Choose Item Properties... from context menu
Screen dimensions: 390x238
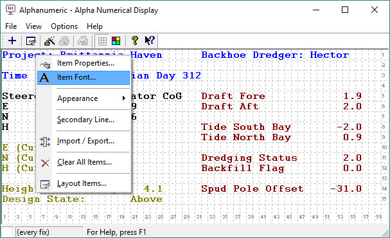pos(84,63)
